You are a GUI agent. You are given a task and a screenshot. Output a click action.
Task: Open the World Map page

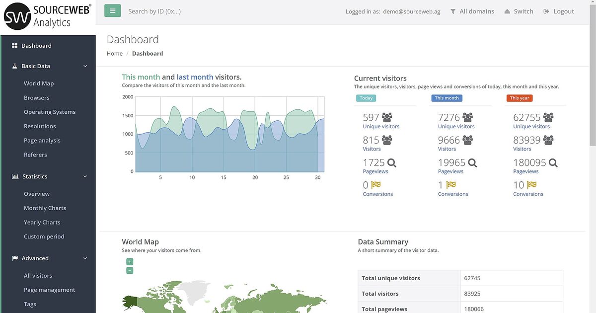[x=39, y=83]
